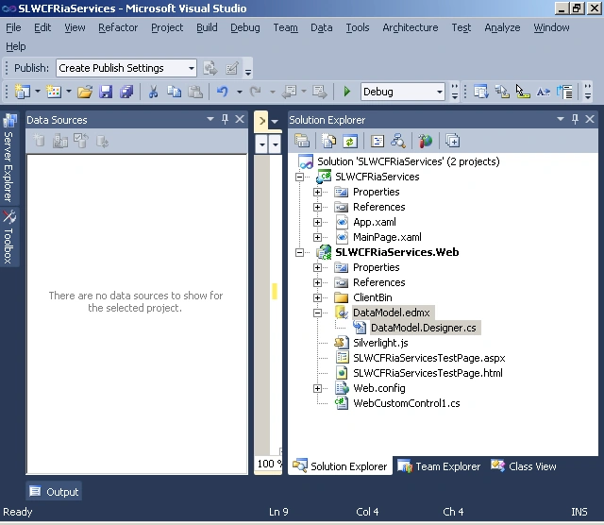Click the Save All toolbar icon
Viewport: 604px width, 525px height.
[x=126, y=92]
